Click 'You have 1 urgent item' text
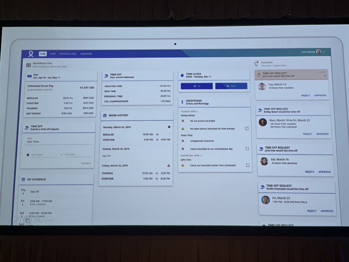This screenshot has width=349, height=262. [x=273, y=65]
